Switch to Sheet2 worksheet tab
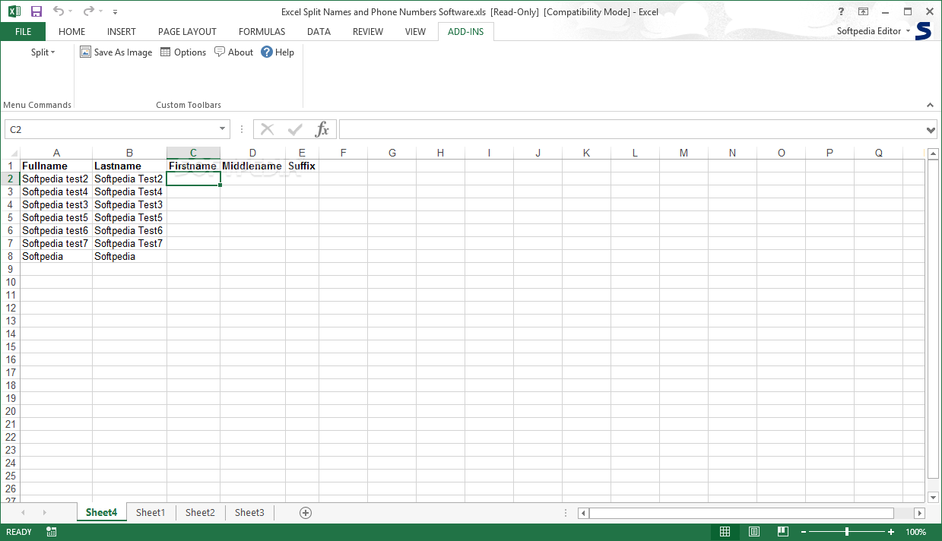The width and height of the screenshot is (942, 541). coord(200,512)
